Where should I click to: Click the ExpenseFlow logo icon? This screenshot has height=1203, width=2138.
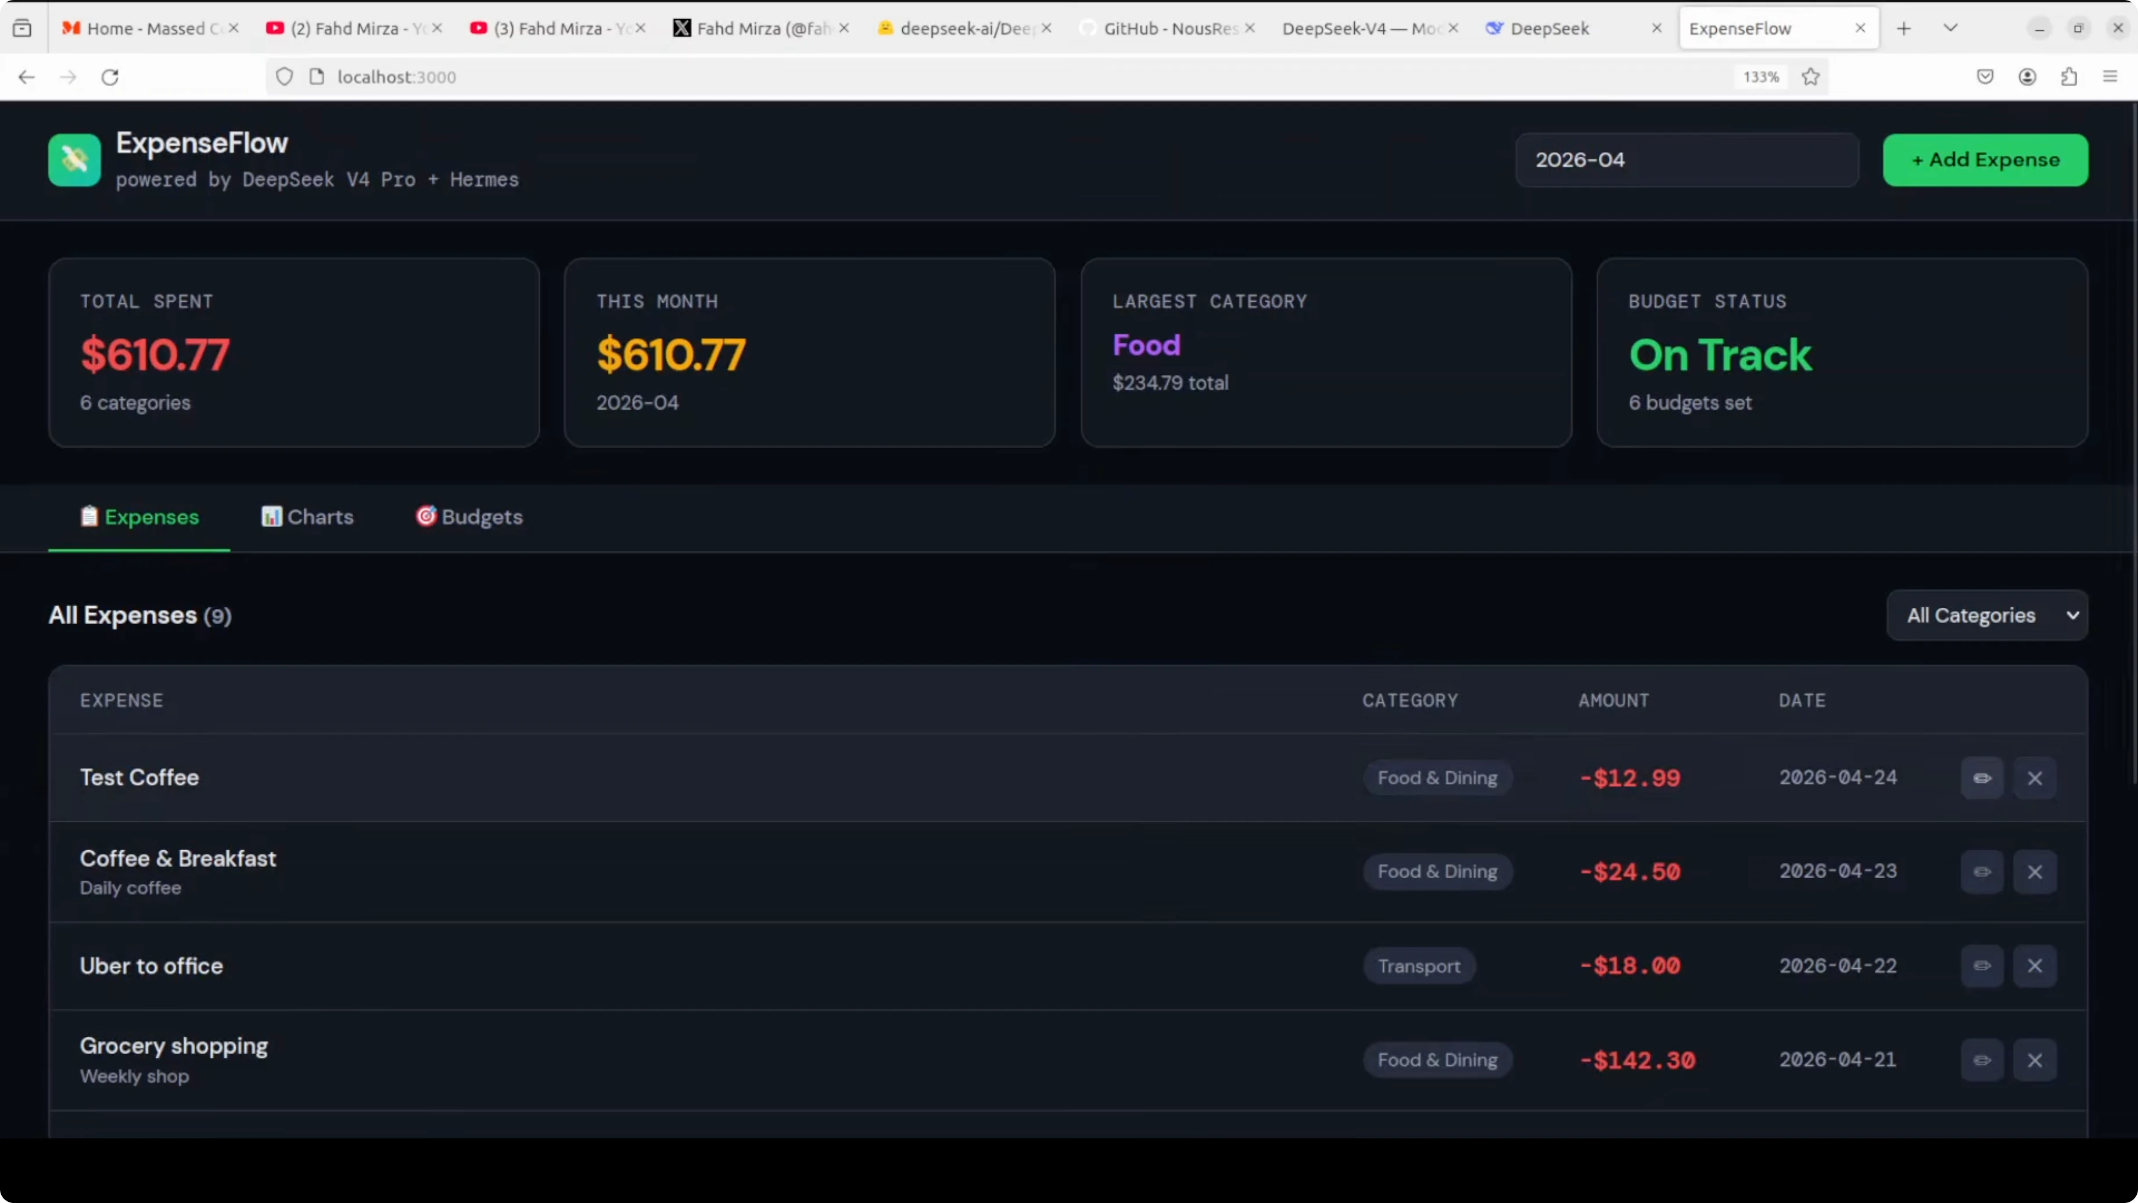point(74,159)
